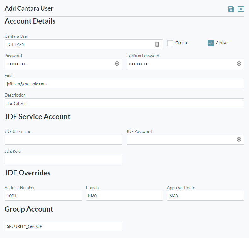Click the key icon in Confirm Password field

pyautogui.click(x=239, y=64)
